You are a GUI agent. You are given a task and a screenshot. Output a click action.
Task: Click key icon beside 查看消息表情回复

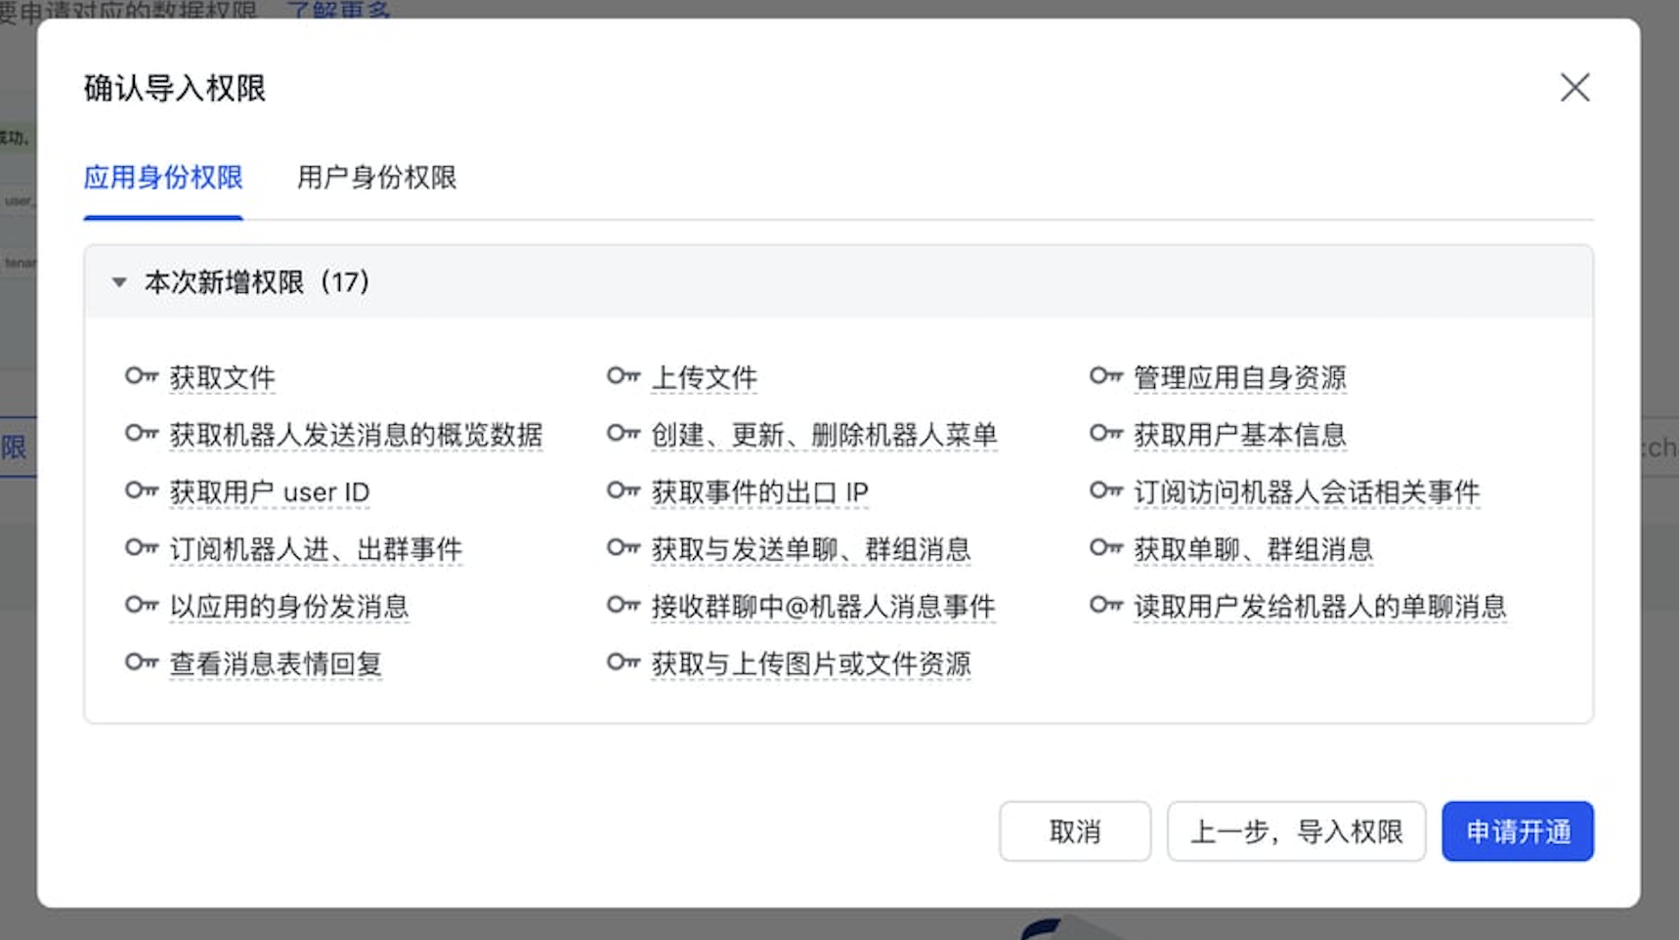(142, 662)
